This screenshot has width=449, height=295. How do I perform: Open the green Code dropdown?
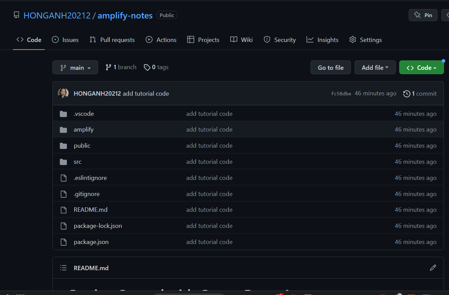421,67
